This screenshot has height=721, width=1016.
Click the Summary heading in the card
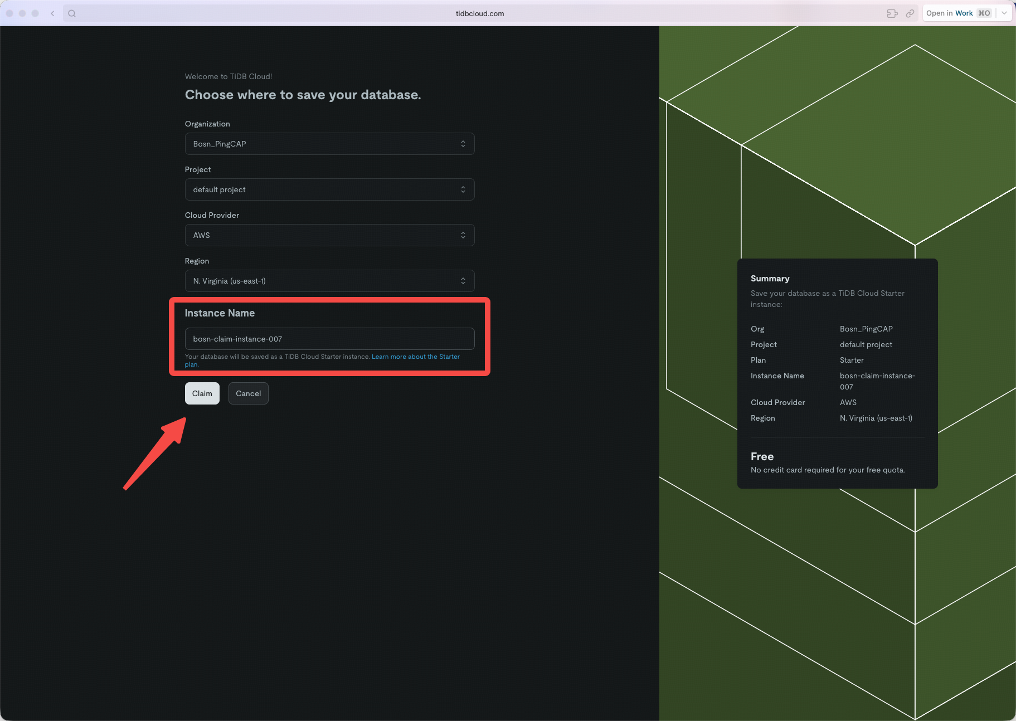click(x=770, y=279)
